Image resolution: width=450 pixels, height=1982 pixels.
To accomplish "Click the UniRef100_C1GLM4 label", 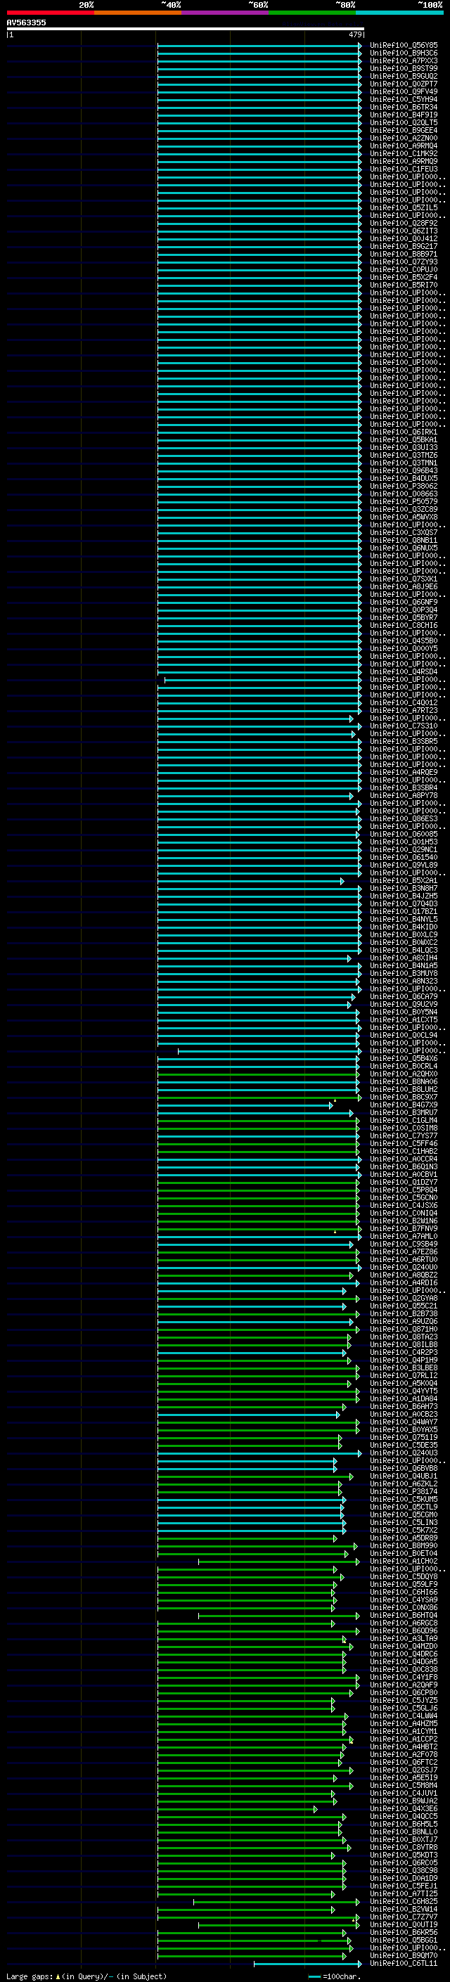I will point(404,1120).
